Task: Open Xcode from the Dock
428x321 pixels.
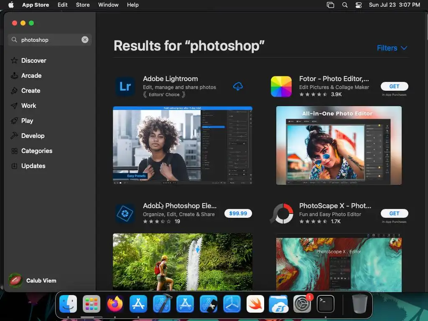Action: (162, 304)
